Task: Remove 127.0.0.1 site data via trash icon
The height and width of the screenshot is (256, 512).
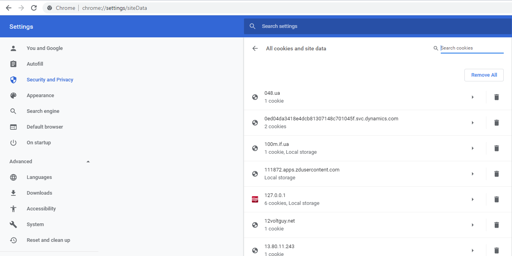Action: (x=497, y=199)
